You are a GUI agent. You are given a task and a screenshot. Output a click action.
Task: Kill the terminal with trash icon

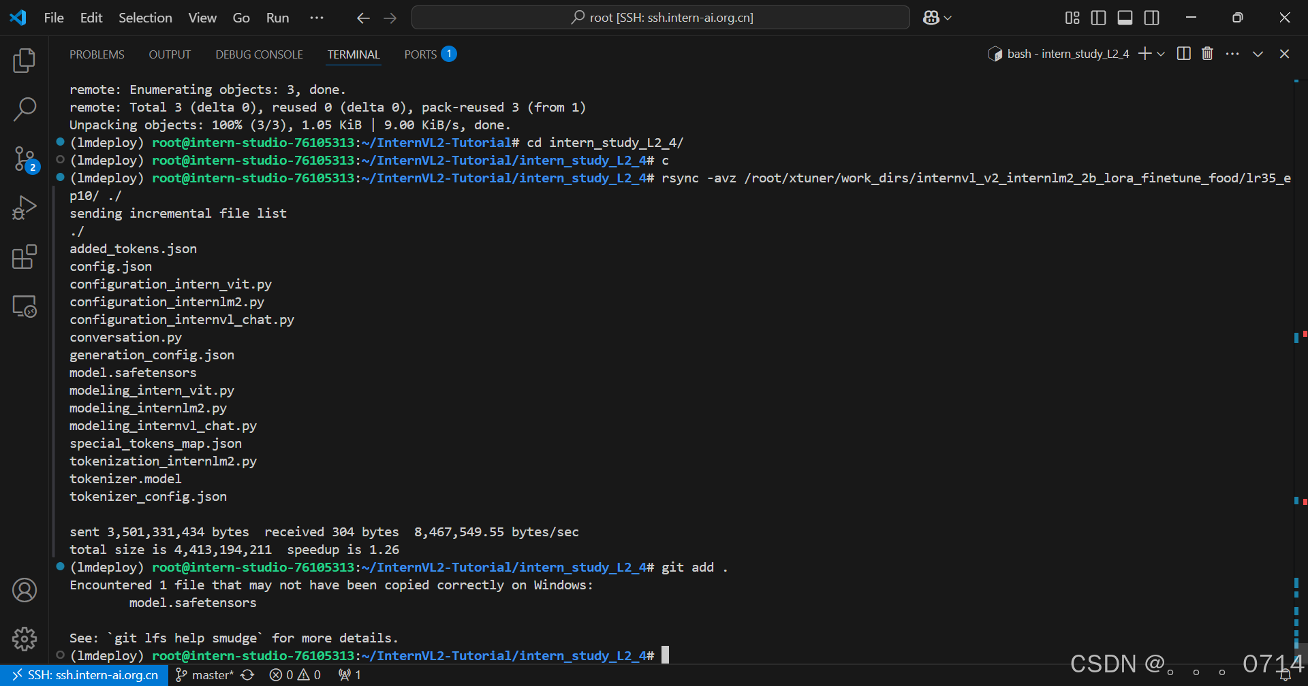tap(1207, 54)
